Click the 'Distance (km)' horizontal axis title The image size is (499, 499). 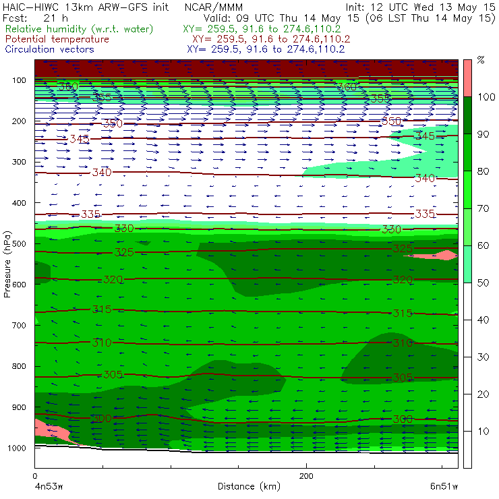click(249, 486)
